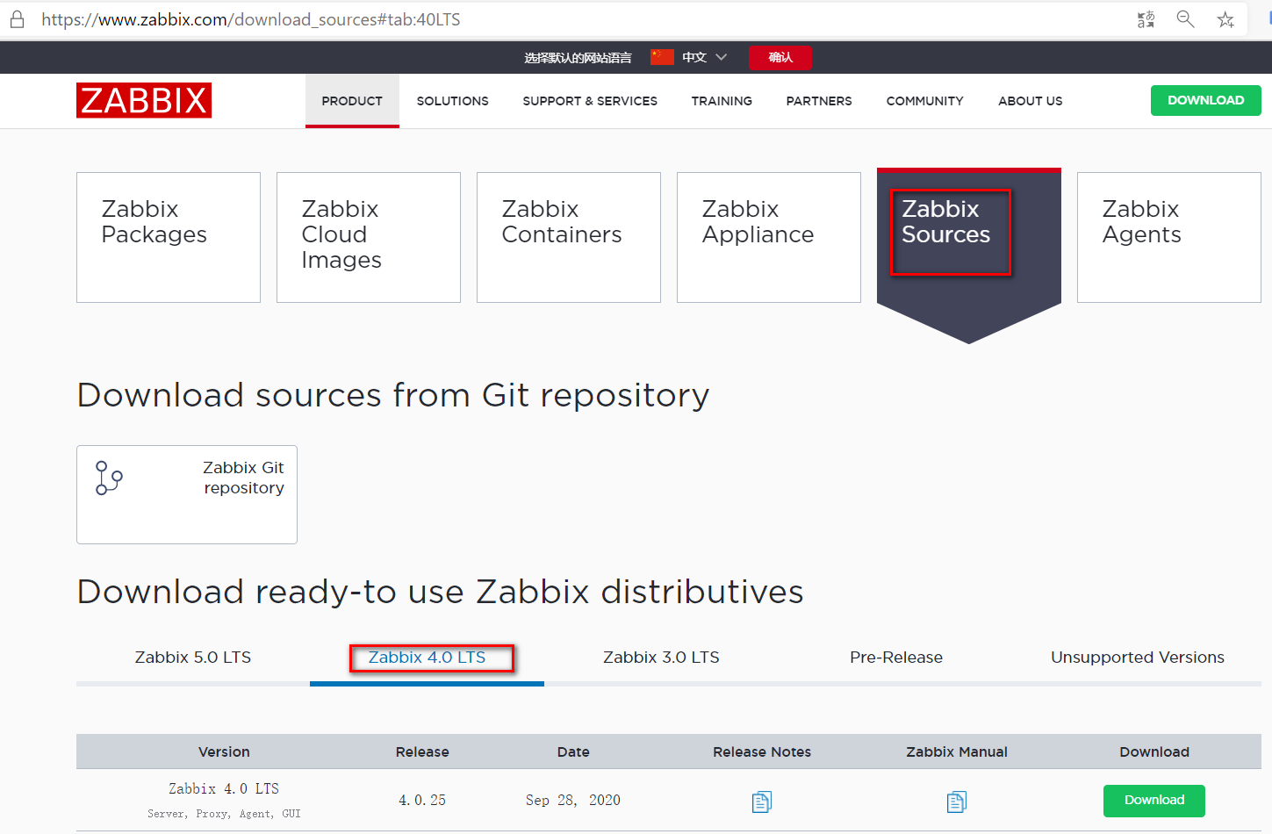Click the 4.0.25 release cell
The image size is (1272, 834).
[x=422, y=801]
